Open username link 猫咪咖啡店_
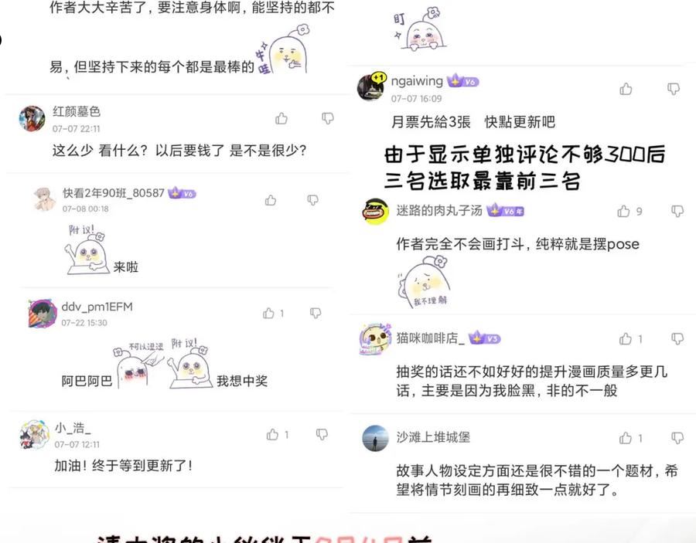696x543 pixels. point(430,338)
